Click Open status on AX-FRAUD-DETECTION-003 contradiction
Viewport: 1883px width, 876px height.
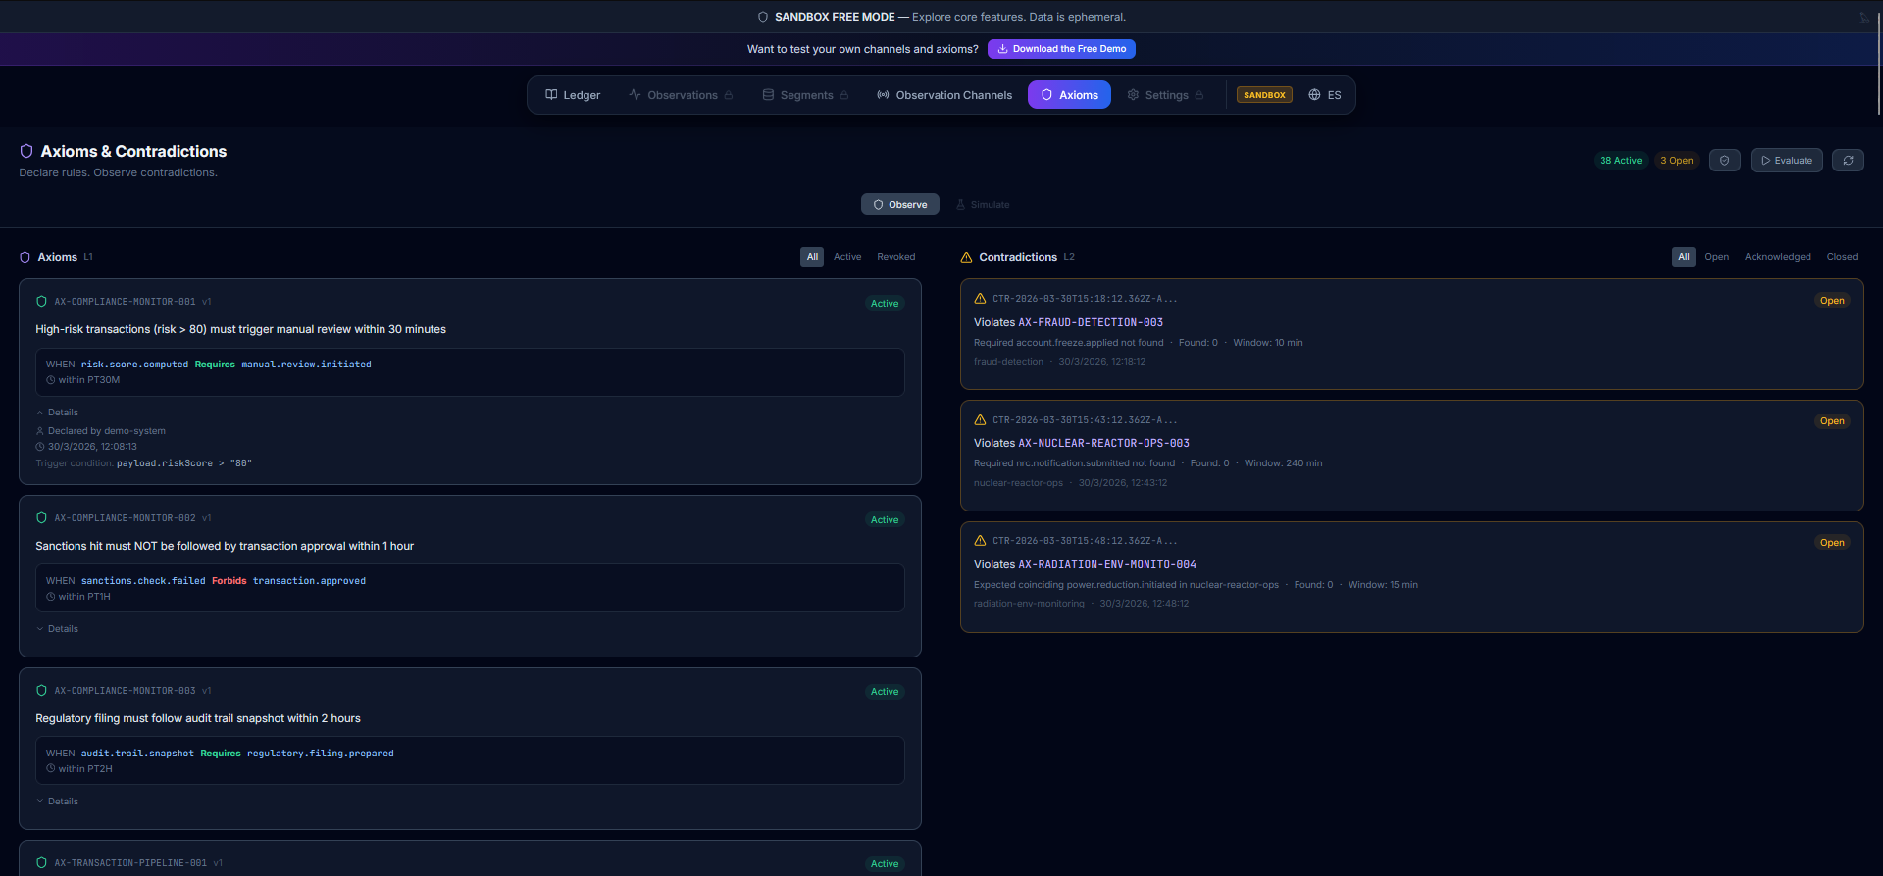(x=1832, y=301)
